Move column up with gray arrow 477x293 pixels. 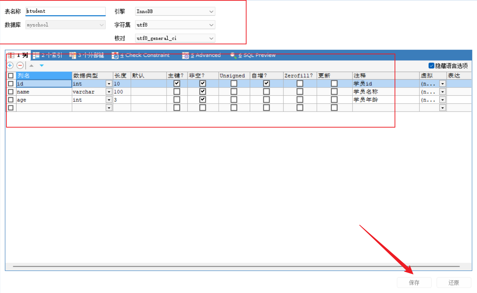pyautogui.click(x=31, y=66)
